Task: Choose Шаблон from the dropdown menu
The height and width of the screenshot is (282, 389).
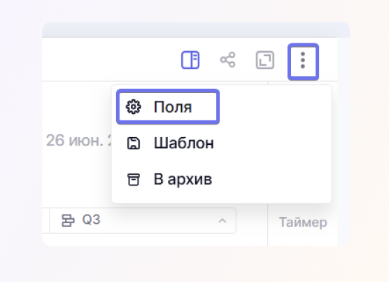Action: pos(183,143)
